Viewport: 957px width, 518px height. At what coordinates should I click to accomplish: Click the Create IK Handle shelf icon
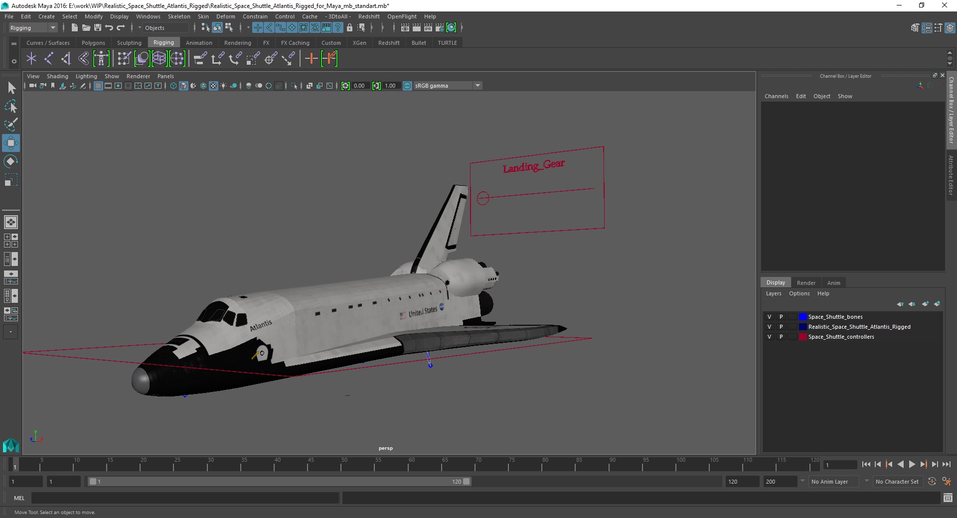[66, 59]
